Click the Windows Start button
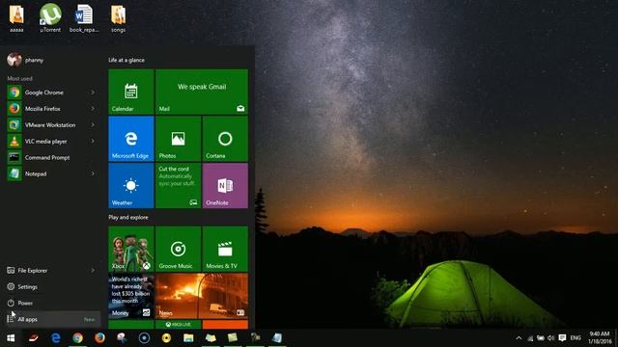Image resolution: width=618 pixels, height=347 pixels. (x=11, y=338)
